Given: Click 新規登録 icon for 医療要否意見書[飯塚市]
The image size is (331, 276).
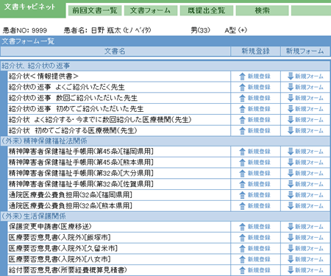Looking at the screenshot, I should (x=242, y=238).
